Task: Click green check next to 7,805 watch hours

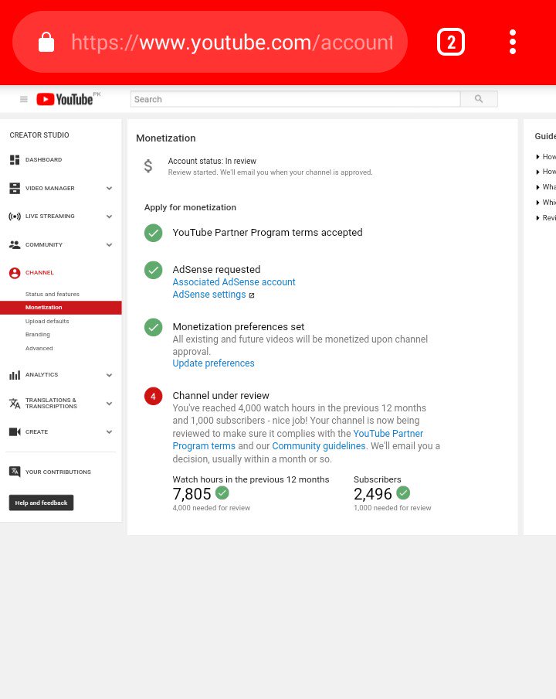Action: [222, 493]
